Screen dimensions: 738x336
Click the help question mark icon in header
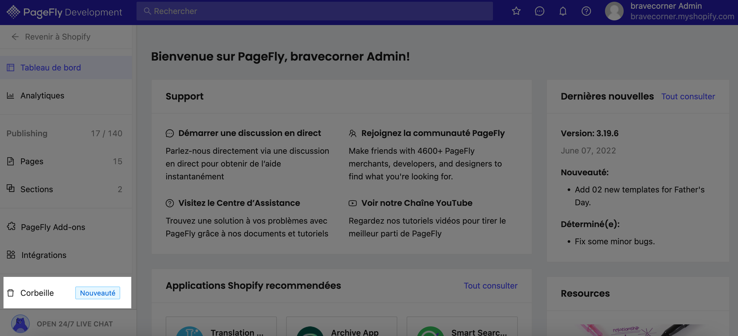(586, 11)
